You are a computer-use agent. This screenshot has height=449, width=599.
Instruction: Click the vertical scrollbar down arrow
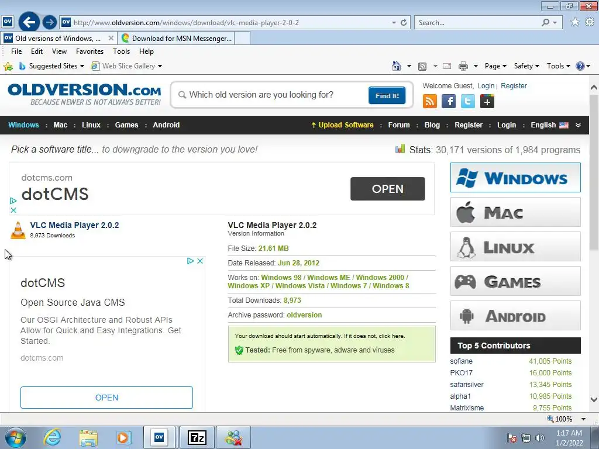(594, 400)
